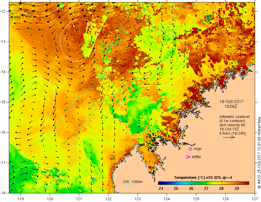Click the 'and velocity for' caption line

tap(232, 125)
